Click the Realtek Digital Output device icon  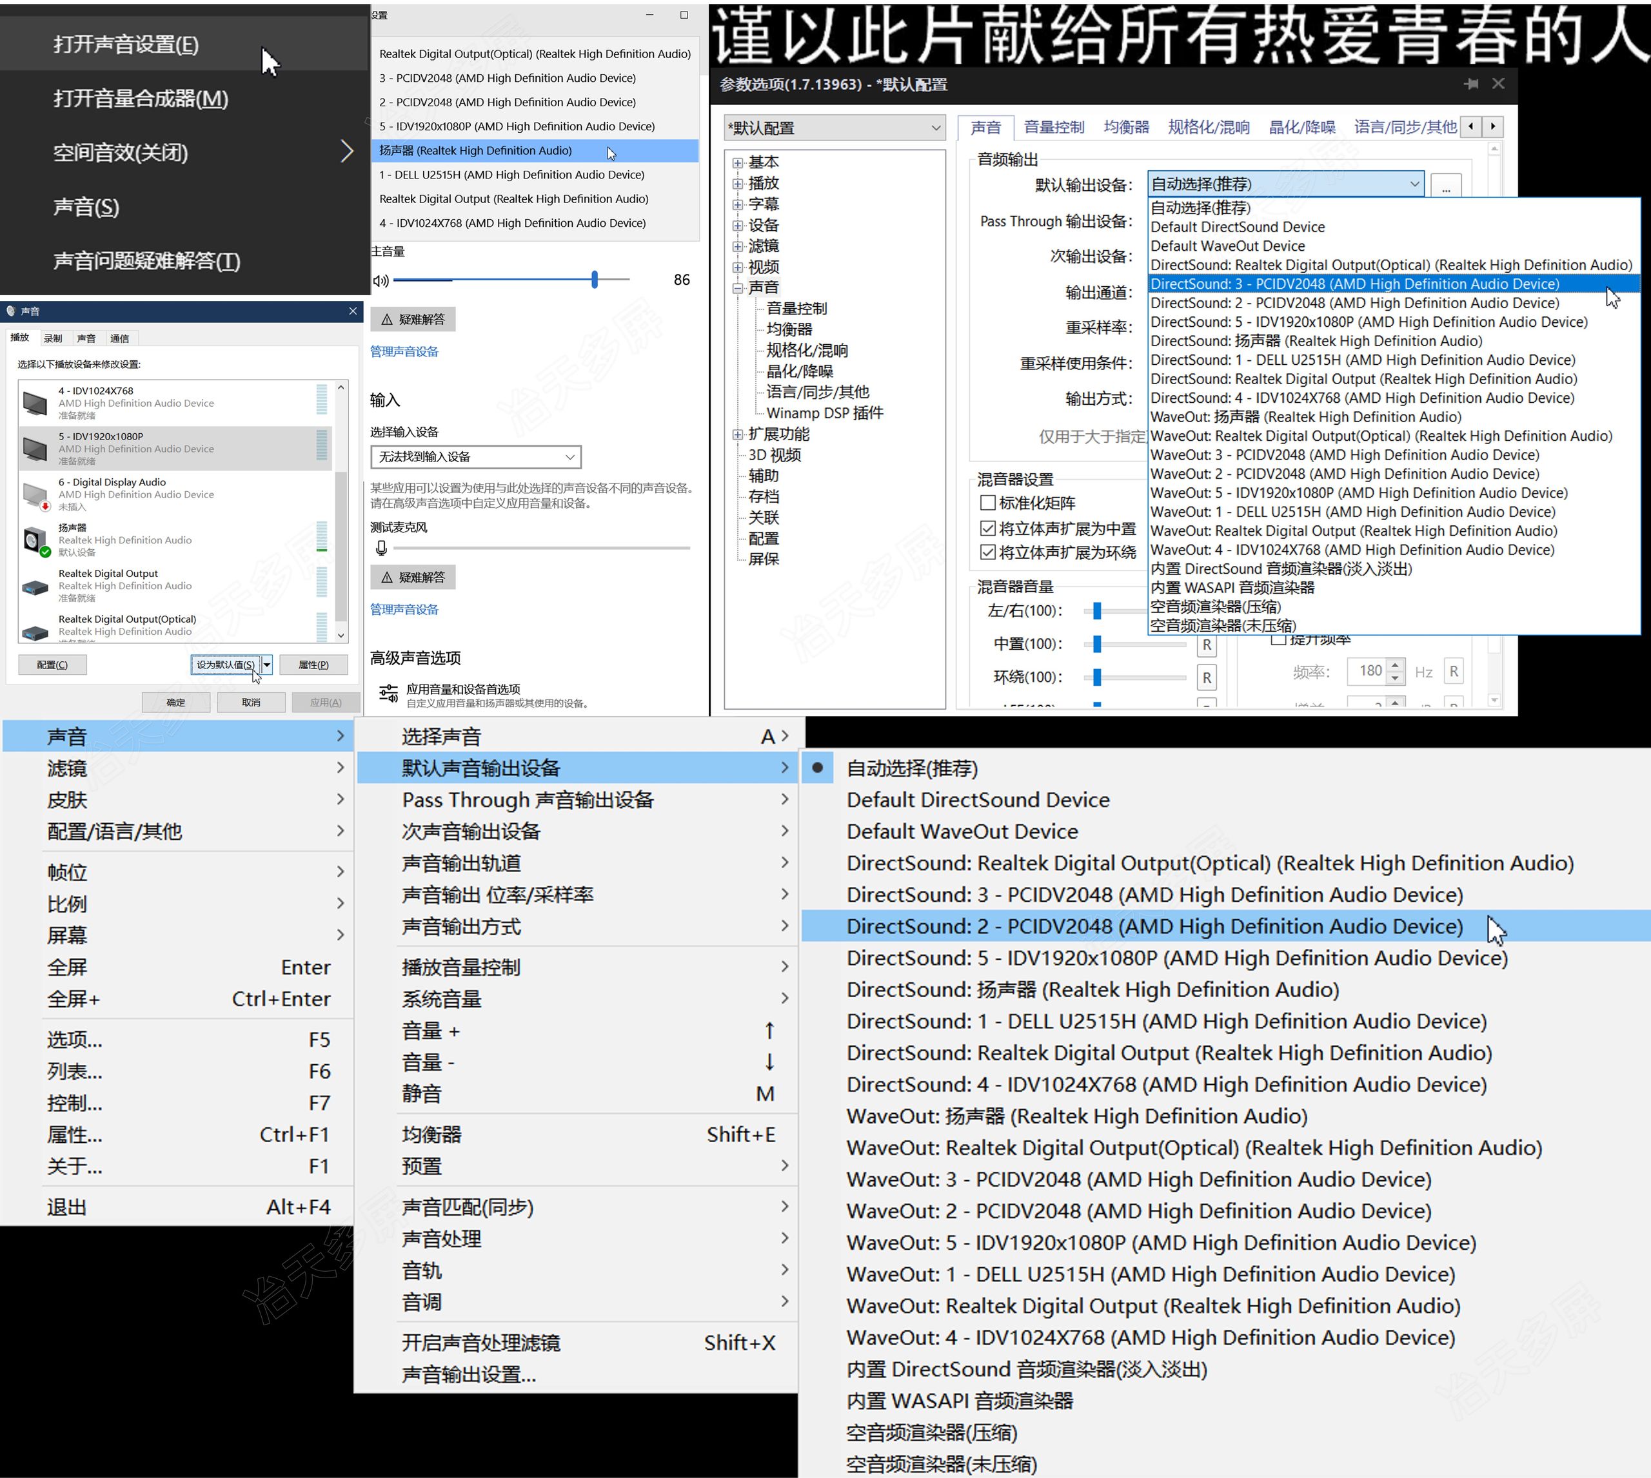pyautogui.click(x=35, y=587)
